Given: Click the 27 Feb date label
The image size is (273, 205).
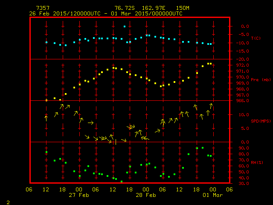Looking at the screenshot, I should tap(79, 195).
